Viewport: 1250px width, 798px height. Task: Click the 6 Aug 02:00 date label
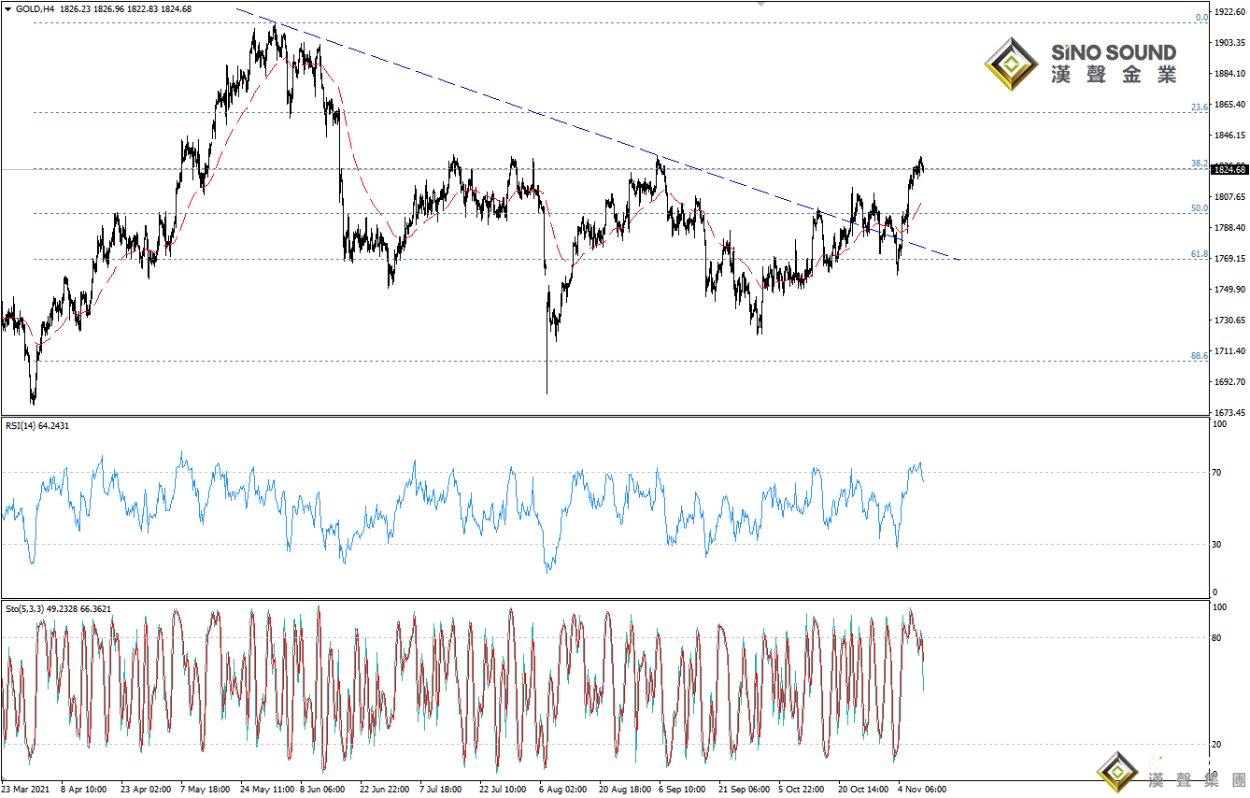[564, 789]
